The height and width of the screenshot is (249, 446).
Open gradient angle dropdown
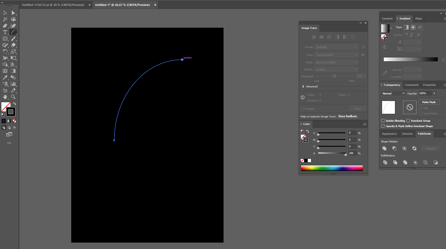coord(413,42)
